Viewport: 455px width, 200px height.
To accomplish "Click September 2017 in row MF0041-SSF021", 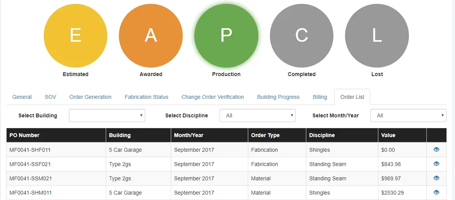I will (x=194, y=164).
